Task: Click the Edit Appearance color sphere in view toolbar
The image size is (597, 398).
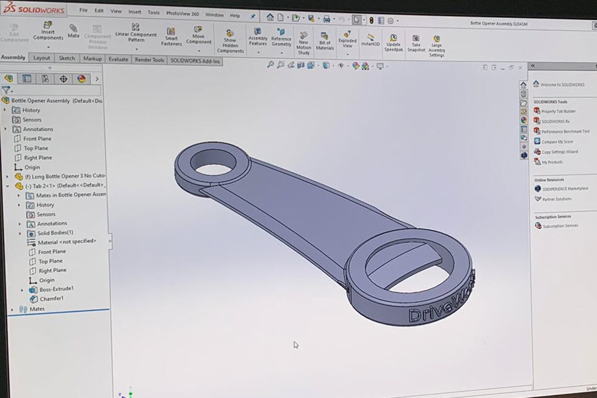Action: 356,66
